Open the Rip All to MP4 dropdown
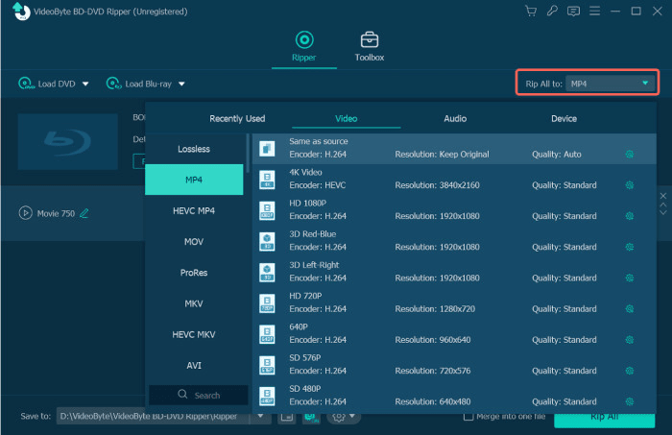This screenshot has width=672, height=435. pyautogui.click(x=610, y=84)
